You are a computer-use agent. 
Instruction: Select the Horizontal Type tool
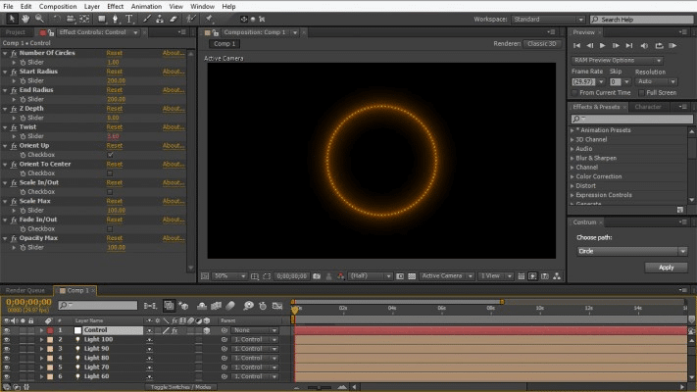pos(128,19)
